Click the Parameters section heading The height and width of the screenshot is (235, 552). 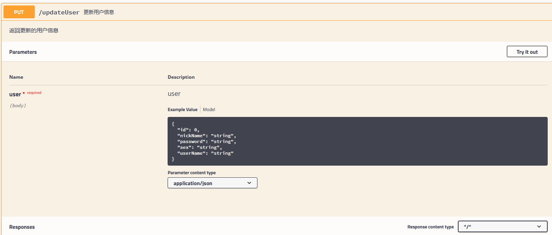coord(23,52)
